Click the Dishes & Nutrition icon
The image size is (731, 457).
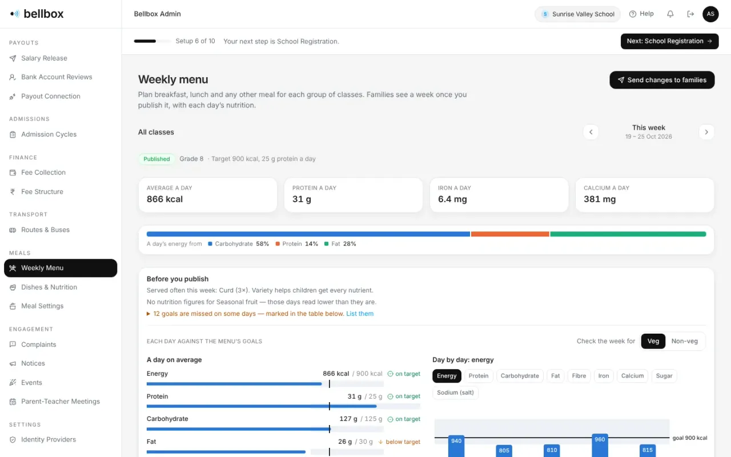point(13,287)
